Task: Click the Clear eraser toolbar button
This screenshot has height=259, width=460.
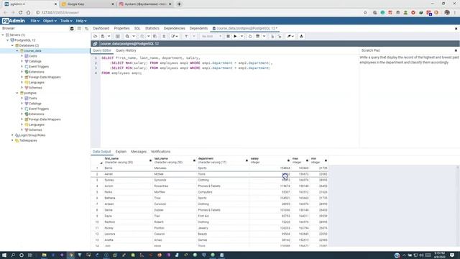Action: 290,37
